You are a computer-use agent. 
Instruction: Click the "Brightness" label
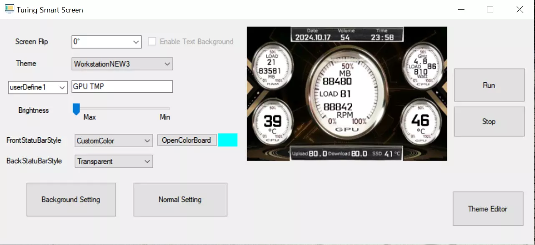(x=34, y=110)
